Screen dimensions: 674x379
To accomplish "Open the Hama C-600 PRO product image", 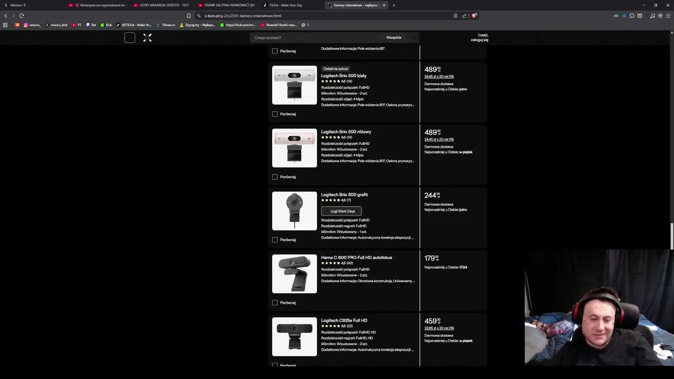I will coord(294,274).
